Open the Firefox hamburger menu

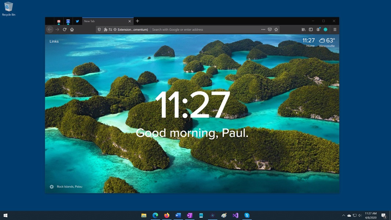pos(335,30)
